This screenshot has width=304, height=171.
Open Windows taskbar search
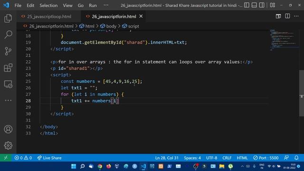pos(82,166)
